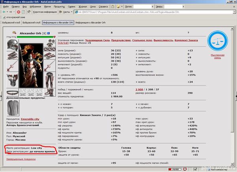Open the Справка menu
Image resolution: width=237 pixels, height=172 pixels.
(103, 7)
